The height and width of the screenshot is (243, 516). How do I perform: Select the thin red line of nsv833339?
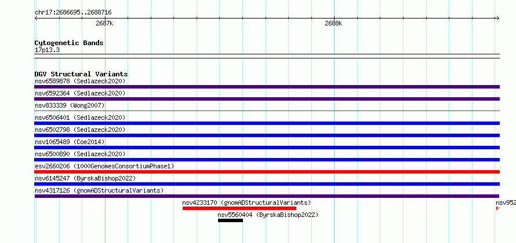pos(267,111)
